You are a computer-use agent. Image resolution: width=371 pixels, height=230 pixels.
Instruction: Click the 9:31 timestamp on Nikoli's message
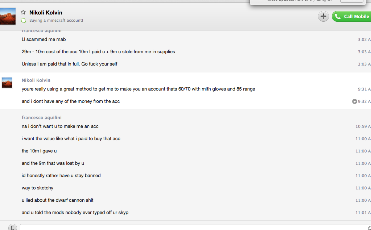click(363, 89)
